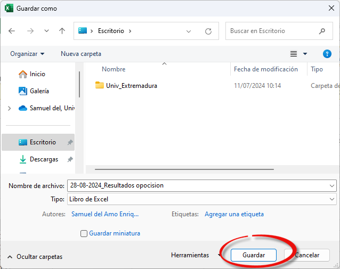Sort by the Nombre column header

[x=114, y=69]
